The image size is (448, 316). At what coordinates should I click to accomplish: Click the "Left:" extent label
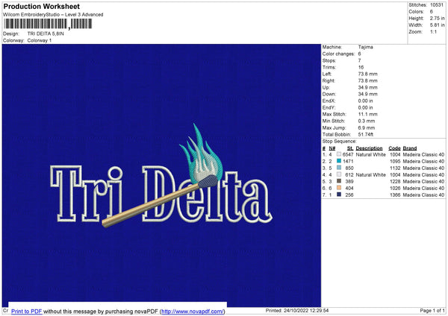pos(327,74)
